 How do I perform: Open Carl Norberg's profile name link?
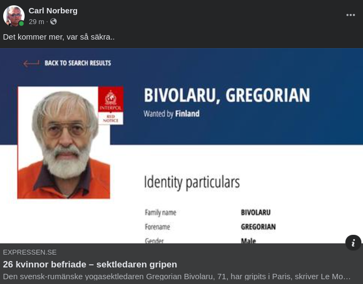53,11
